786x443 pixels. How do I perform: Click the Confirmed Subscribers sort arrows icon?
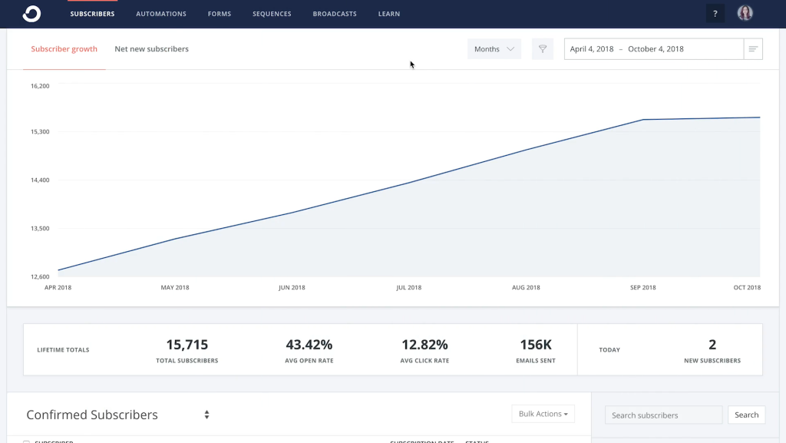[x=206, y=415]
